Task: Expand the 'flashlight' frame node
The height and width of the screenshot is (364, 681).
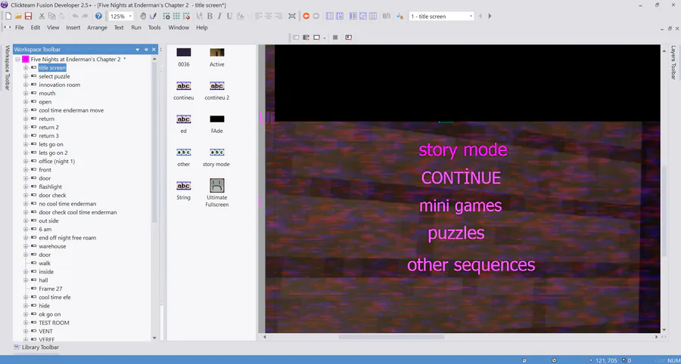Action: [26, 187]
